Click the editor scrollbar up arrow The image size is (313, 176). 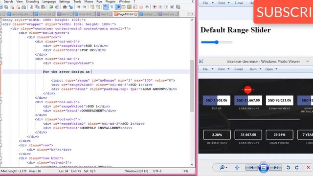(x=192, y=20)
